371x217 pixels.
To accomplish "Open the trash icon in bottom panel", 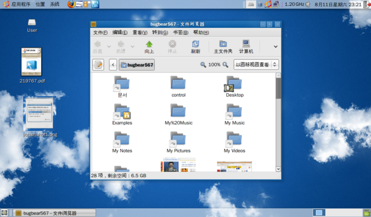I will 367,212.
